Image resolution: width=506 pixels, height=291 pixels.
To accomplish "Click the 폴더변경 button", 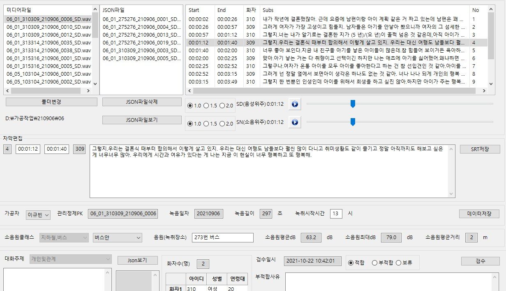I will point(51,102).
